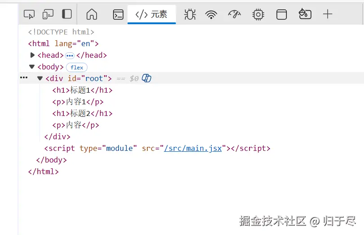Open the Performance gauge tool
The height and width of the screenshot is (235, 364).
234,14
